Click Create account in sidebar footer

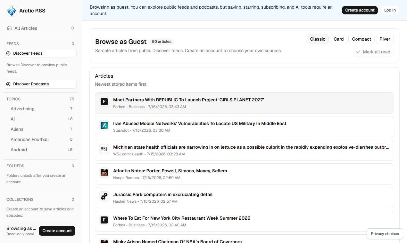[57, 231]
